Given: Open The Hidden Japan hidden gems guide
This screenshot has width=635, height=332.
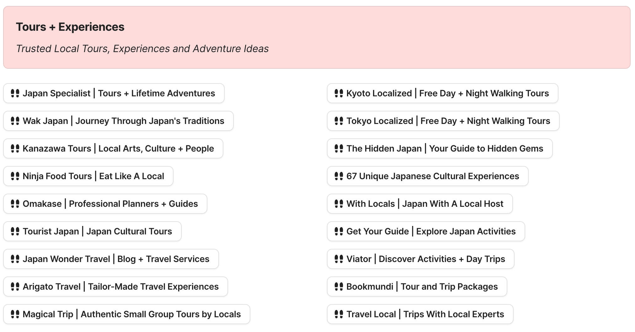Looking at the screenshot, I should point(439,148).
